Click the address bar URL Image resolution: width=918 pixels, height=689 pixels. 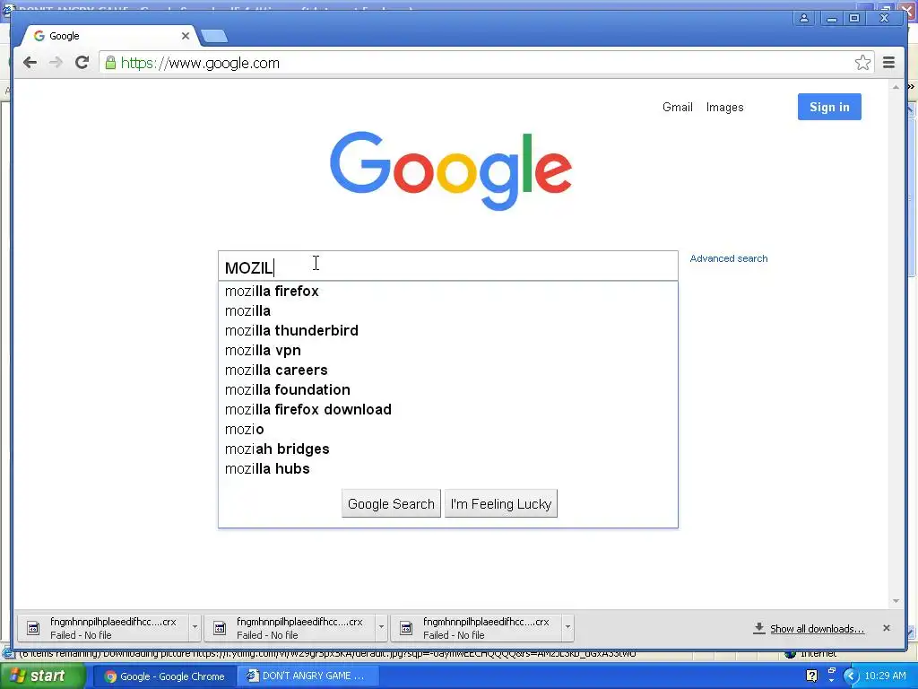click(200, 64)
